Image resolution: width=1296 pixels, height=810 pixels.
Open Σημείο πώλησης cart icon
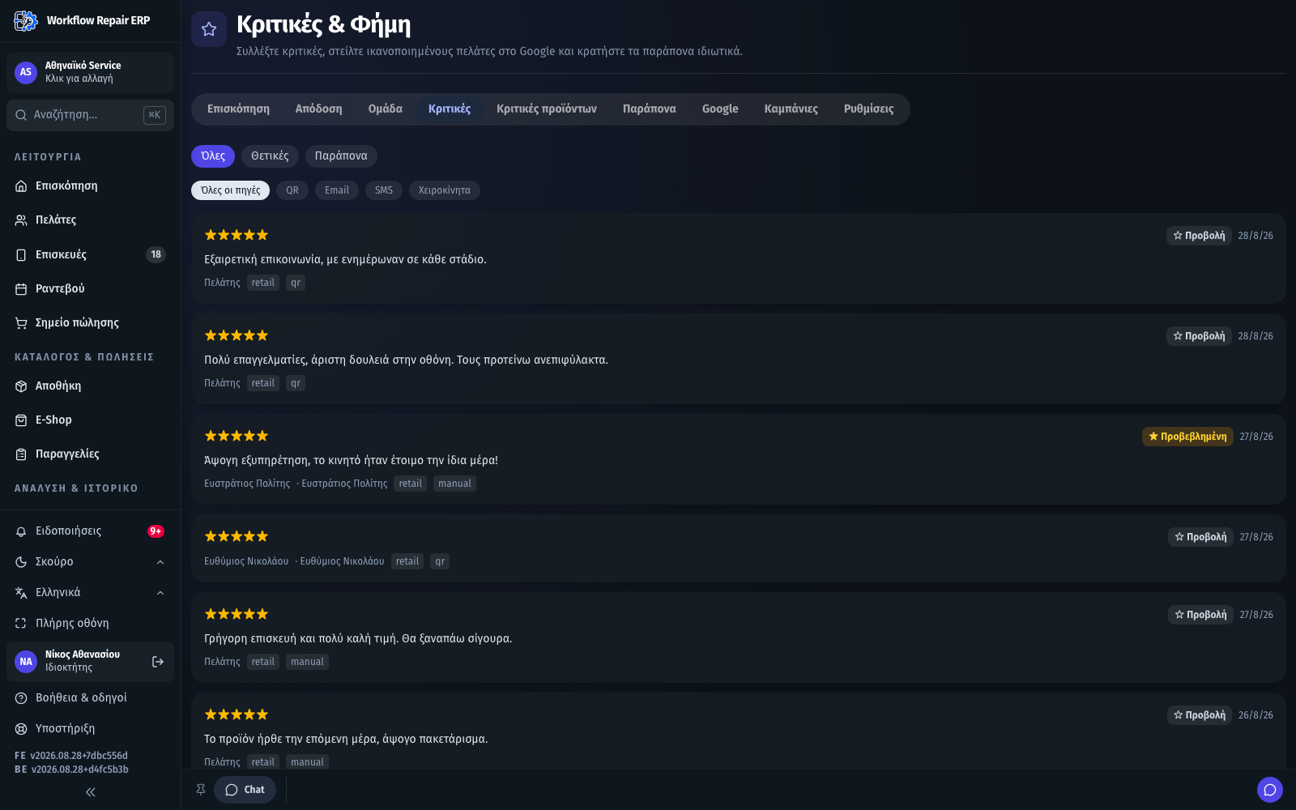pyautogui.click(x=21, y=323)
